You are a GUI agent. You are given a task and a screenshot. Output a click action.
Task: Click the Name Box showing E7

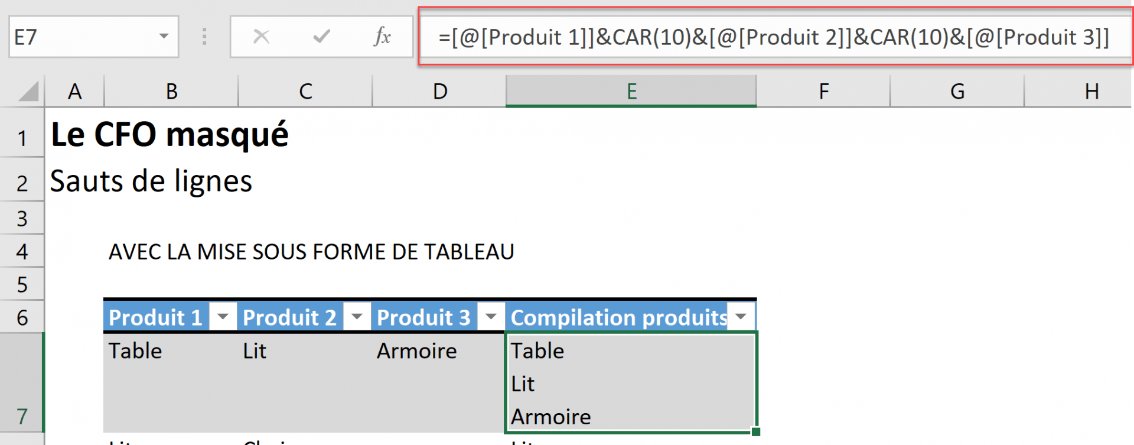coord(83,37)
